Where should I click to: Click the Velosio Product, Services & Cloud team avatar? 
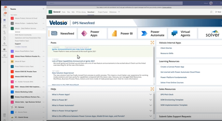[12, 18]
